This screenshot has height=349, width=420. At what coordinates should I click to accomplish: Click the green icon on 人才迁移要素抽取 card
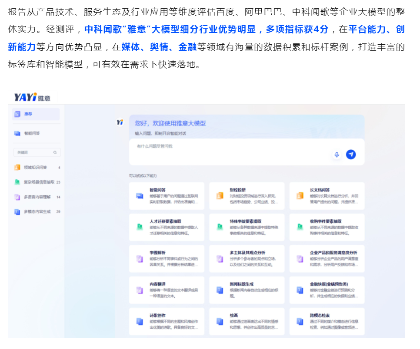(x=140, y=227)
